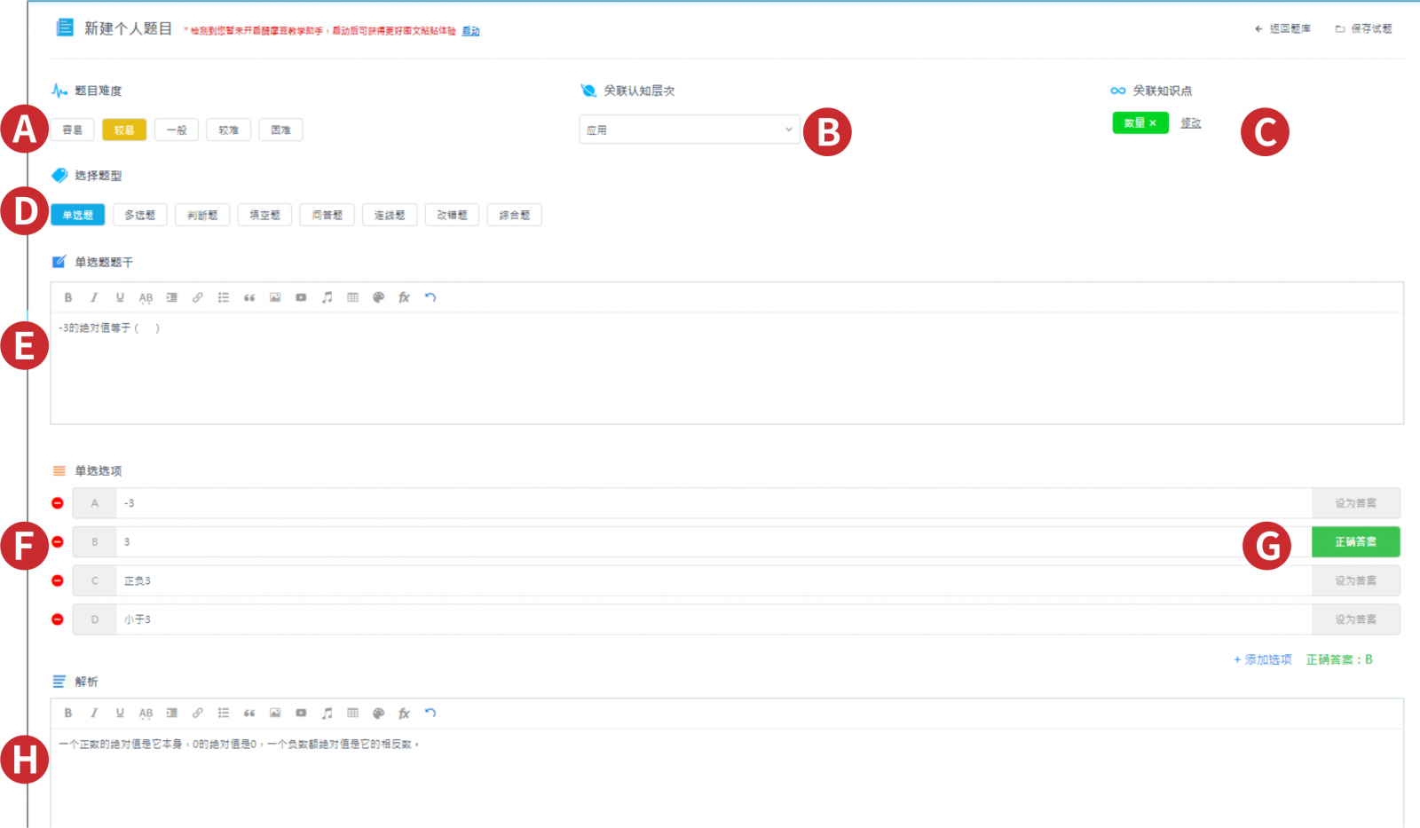Select the 困难 difficulty level
The image size is (1420, 828).
(x=280, y=130)
